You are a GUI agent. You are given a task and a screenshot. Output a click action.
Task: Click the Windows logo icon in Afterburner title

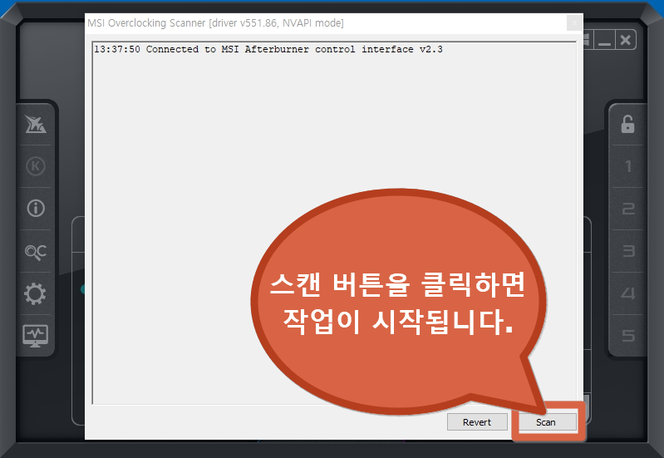(587, 40)
